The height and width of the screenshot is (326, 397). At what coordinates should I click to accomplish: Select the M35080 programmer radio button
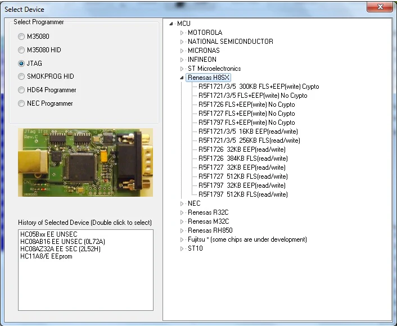[21, 37]
